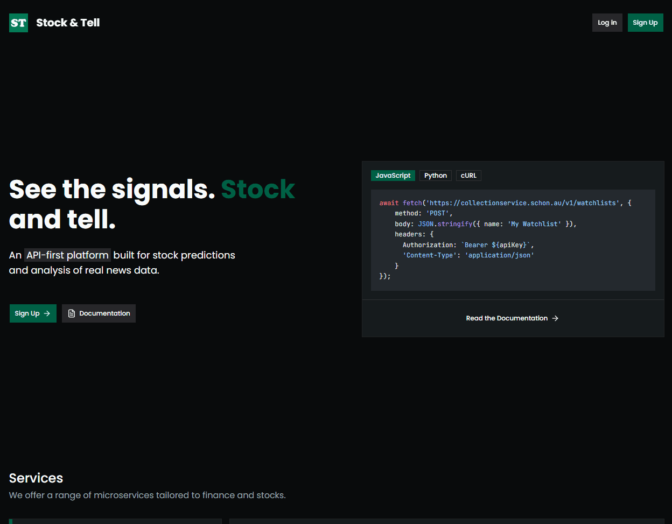Screen dimensions: 672x524
Task: Click the arrow after Read the Documentation
Action: 555,318
